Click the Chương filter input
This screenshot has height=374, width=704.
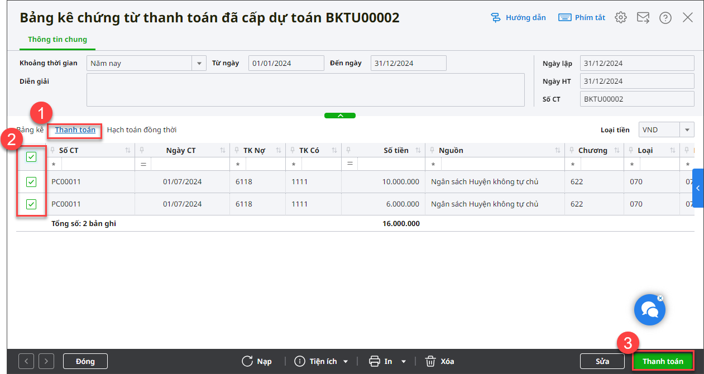coord(603,164)
